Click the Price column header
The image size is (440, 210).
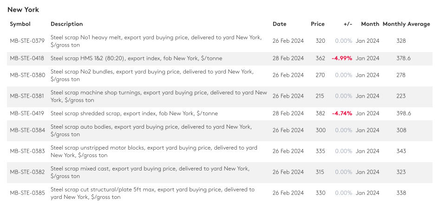tap(317, 24)
